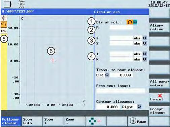Click the 20.00 Z-axis tick label
This screenshot has height=127, width=170.
(x=67, y=105)
